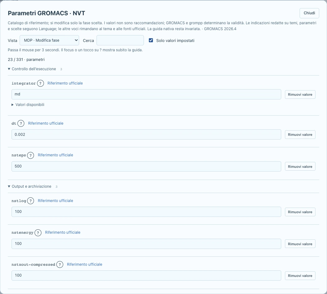Expand Valori disponibili under integrator
The image size is (327, 294).
[28, 105]
